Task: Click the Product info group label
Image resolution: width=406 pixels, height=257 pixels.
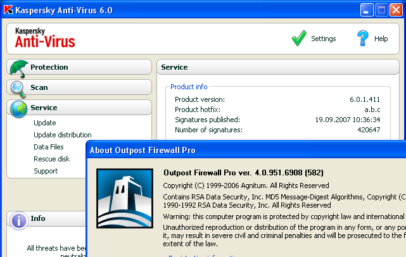Action: [x=189, y=87]
